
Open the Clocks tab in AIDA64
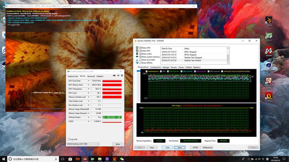pyautogui.click(x=181, y=67)
